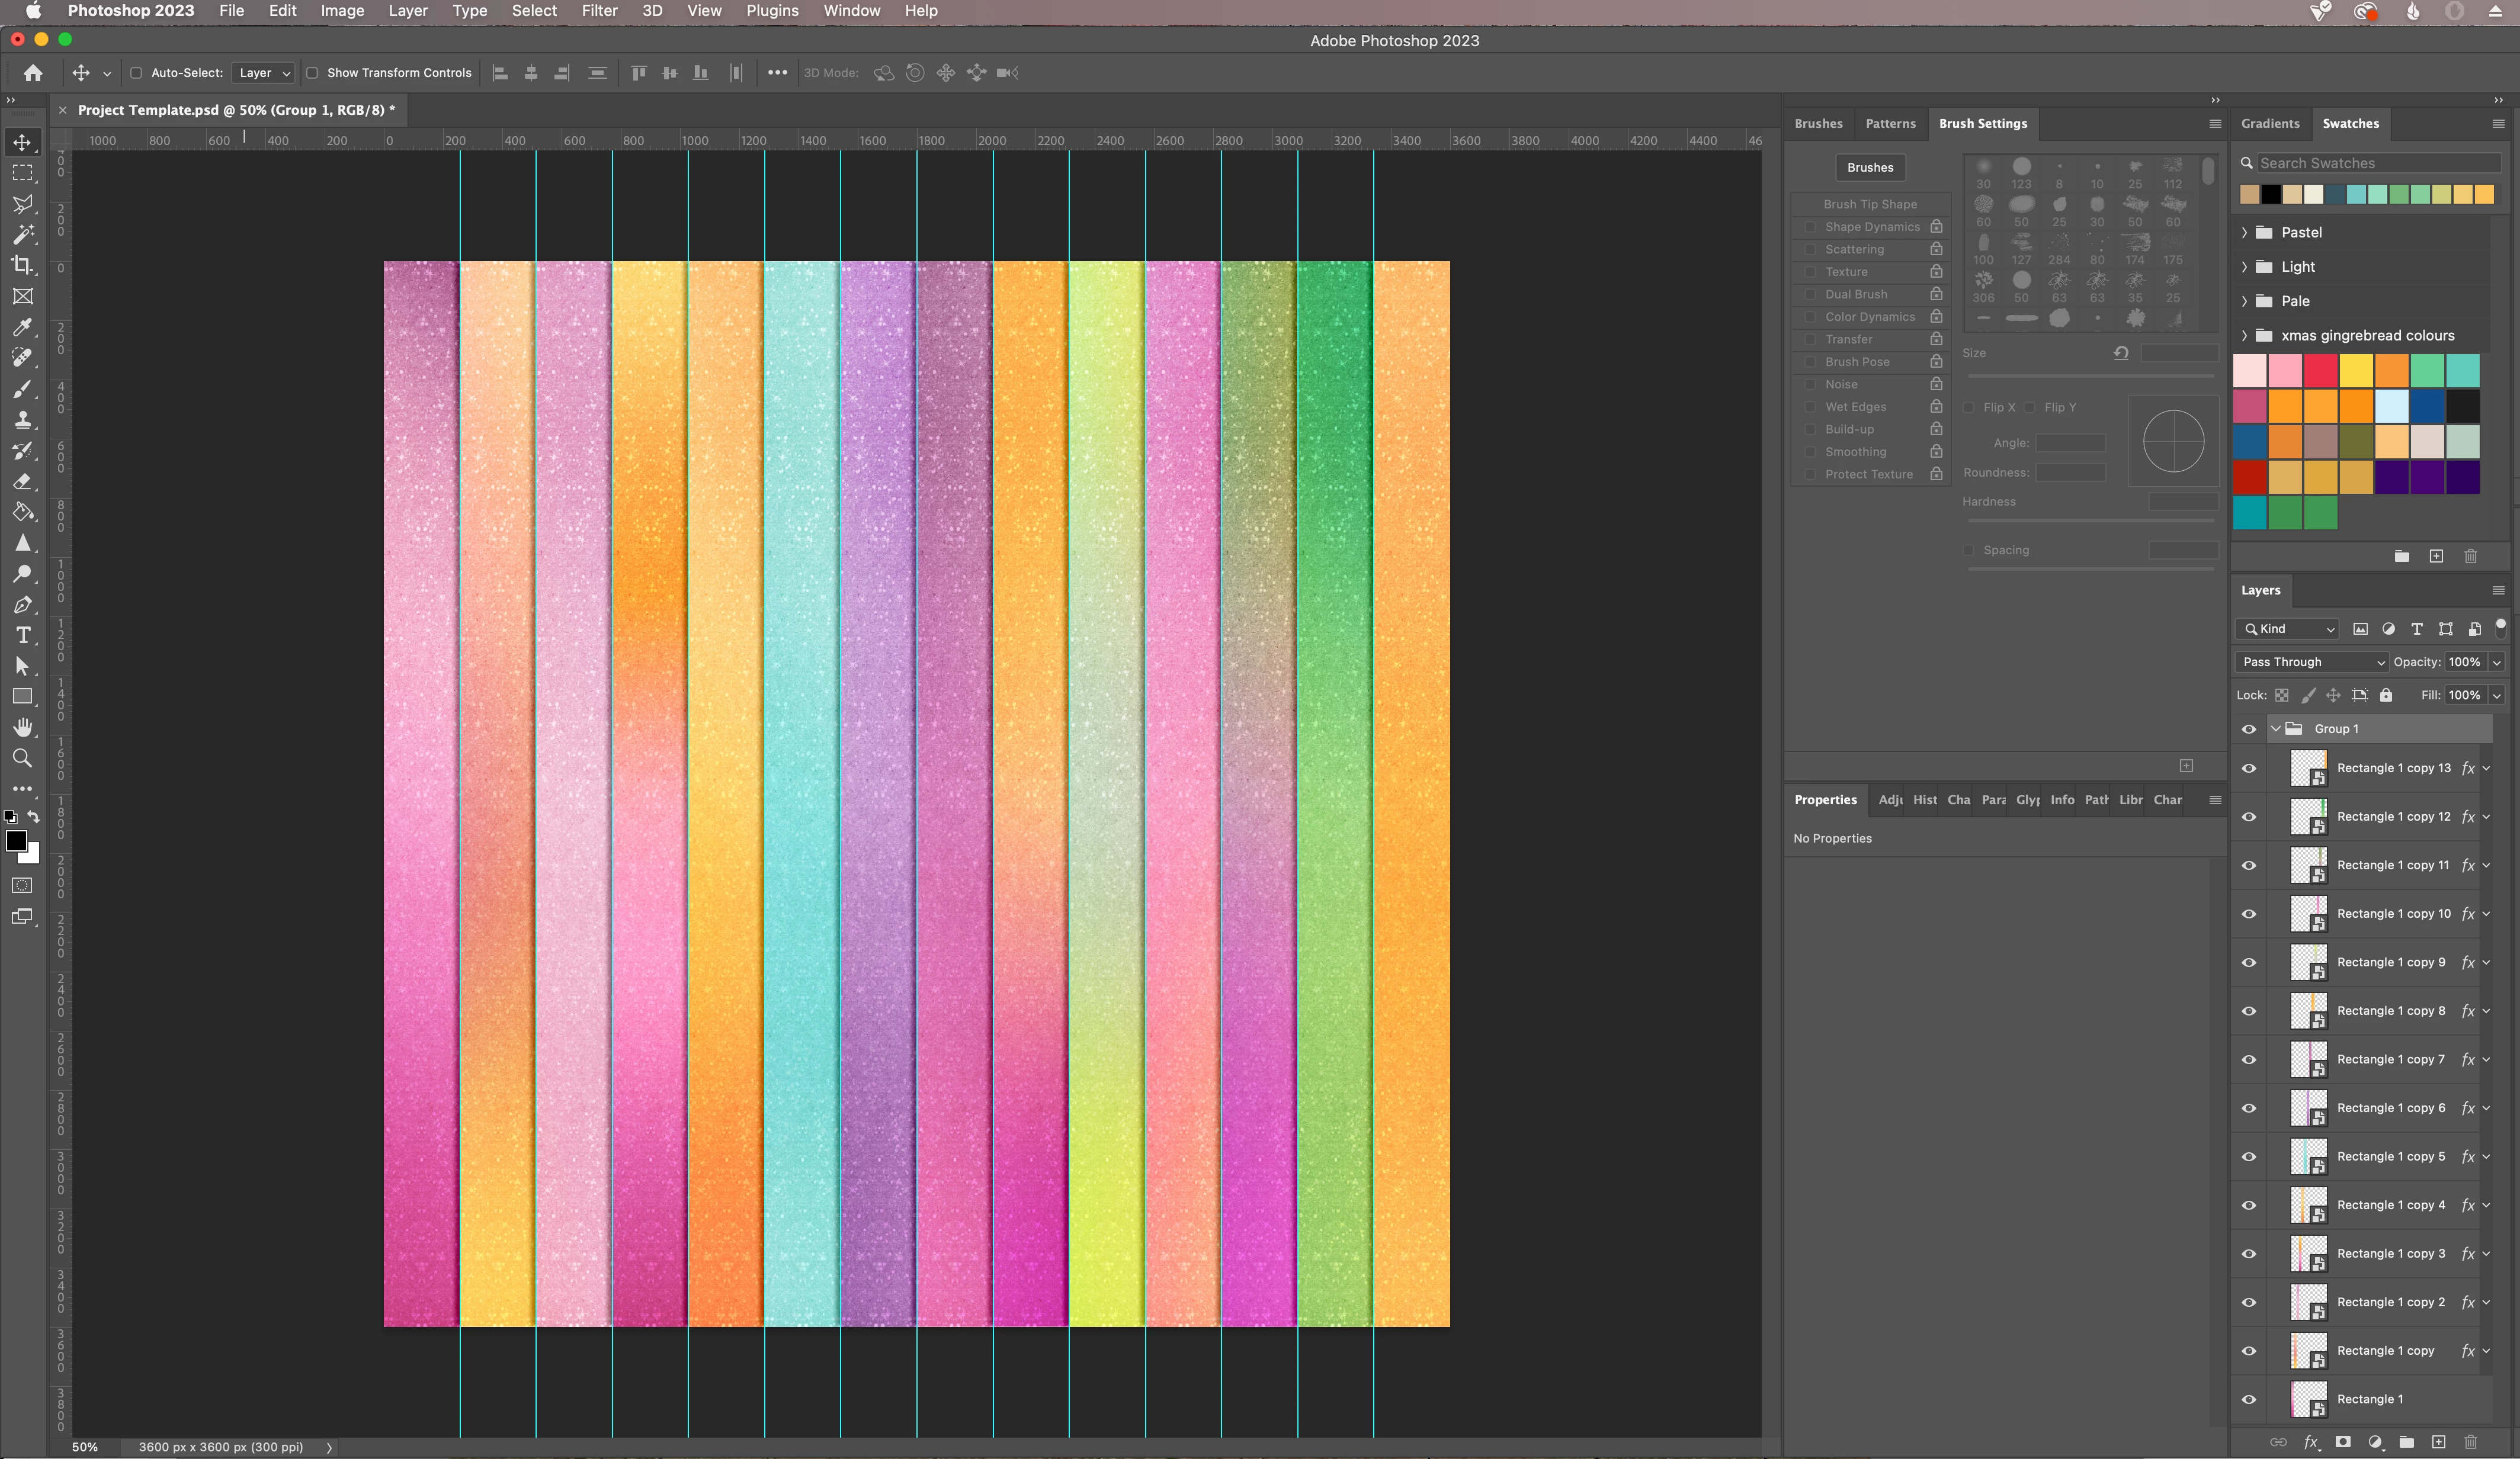The image size is (2520, 1459).
Task: Click the Brushes button in Brush Settings
Action: click(1869, 168)
